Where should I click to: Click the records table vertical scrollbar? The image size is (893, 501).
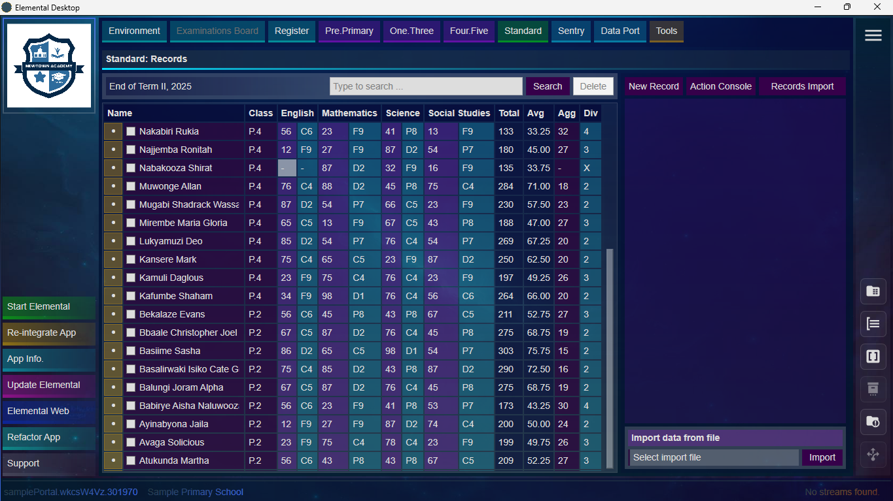[x=610, y=358]
